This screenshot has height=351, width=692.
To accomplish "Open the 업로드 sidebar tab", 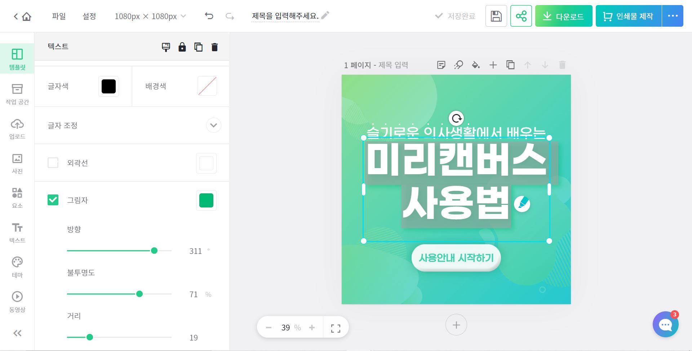I will click(x=17, y=129).
